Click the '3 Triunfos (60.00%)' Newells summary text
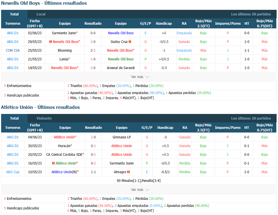Image resolution: width=278 pixels, height=215 pixels. (x=82, y=86)
